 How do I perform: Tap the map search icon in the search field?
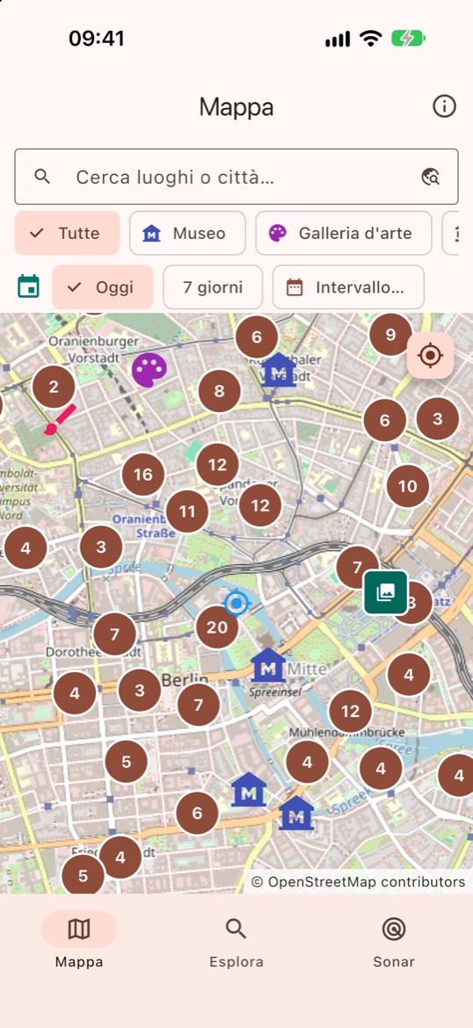click(430, 177)
